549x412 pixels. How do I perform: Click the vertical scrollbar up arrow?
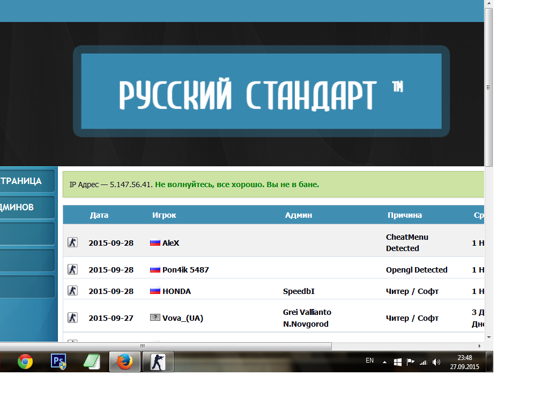pos(488,4)
